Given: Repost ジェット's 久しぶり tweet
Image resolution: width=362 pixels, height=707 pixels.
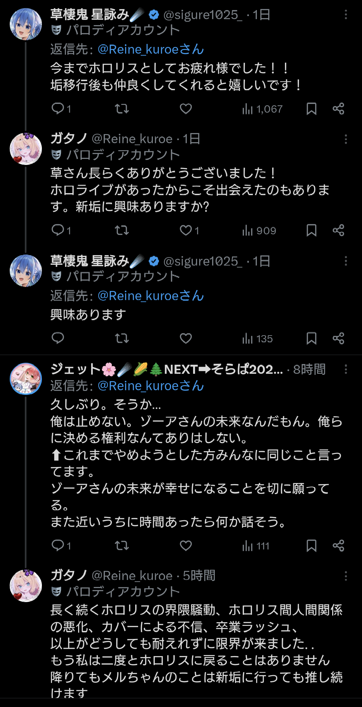Looking at the screenshot, I should 122,546.
